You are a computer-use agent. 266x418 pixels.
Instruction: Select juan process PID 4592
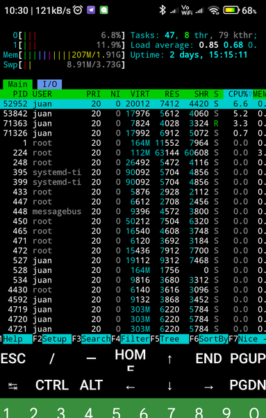[x=133, y=300]
